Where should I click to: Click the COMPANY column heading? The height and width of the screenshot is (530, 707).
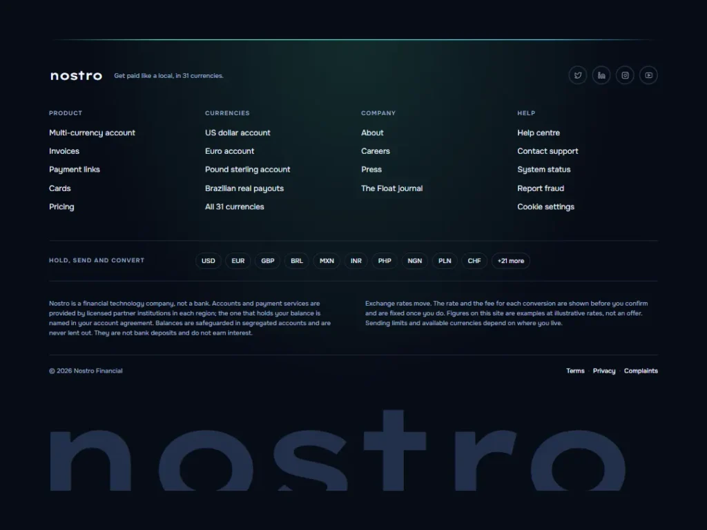(x=378, y=113)
